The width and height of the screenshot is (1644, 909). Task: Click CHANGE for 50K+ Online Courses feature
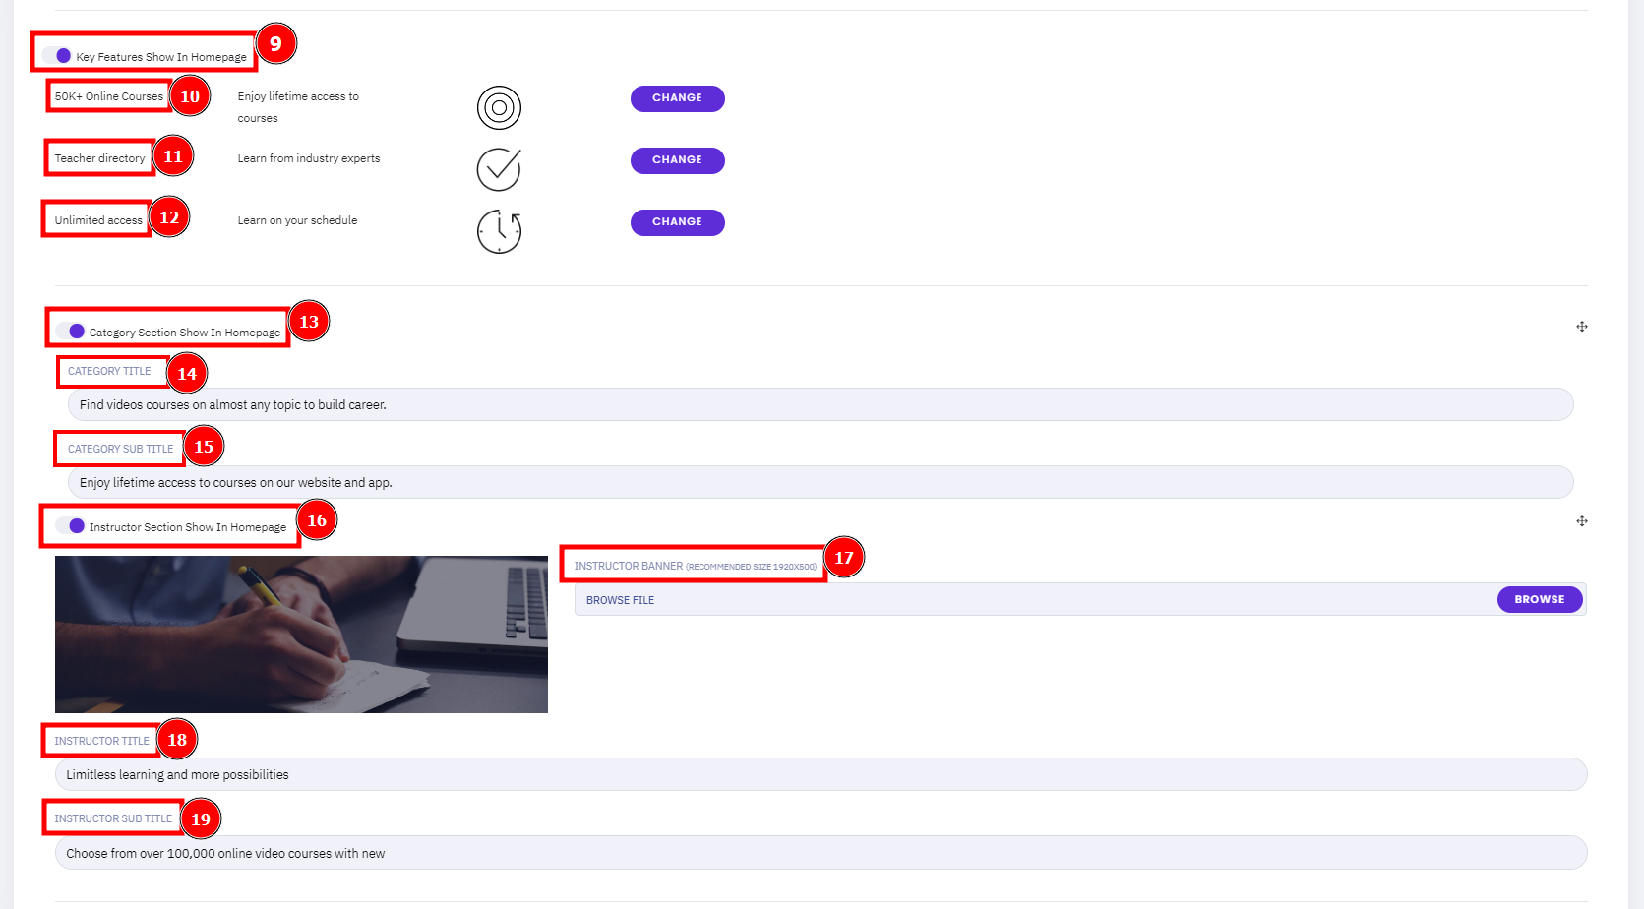click(x=678, y=98)
